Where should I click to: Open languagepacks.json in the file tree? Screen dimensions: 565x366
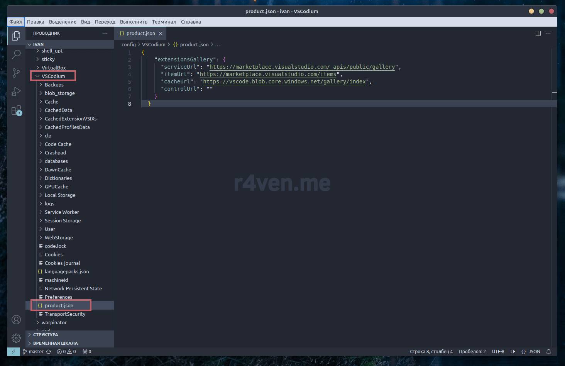tap(66, 271)
